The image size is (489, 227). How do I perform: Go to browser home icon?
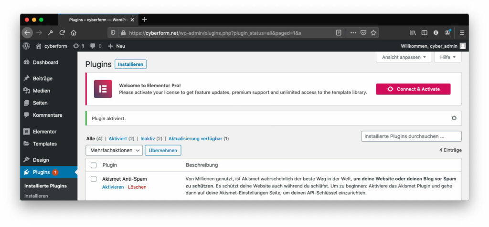coord(74,33)
